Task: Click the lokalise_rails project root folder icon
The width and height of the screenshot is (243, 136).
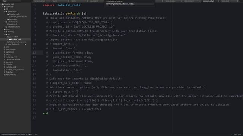Action: 3,4
